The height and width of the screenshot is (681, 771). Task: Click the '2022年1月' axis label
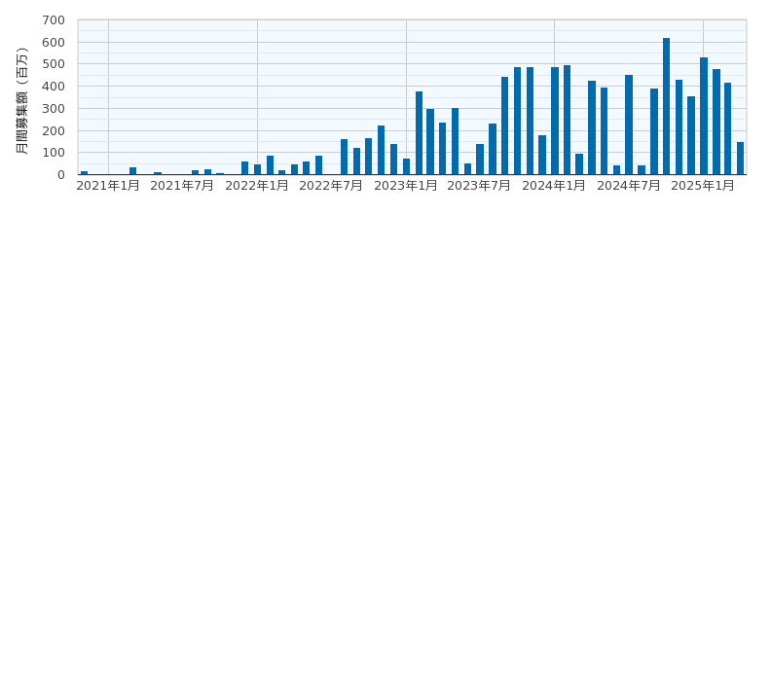[257, 186]
